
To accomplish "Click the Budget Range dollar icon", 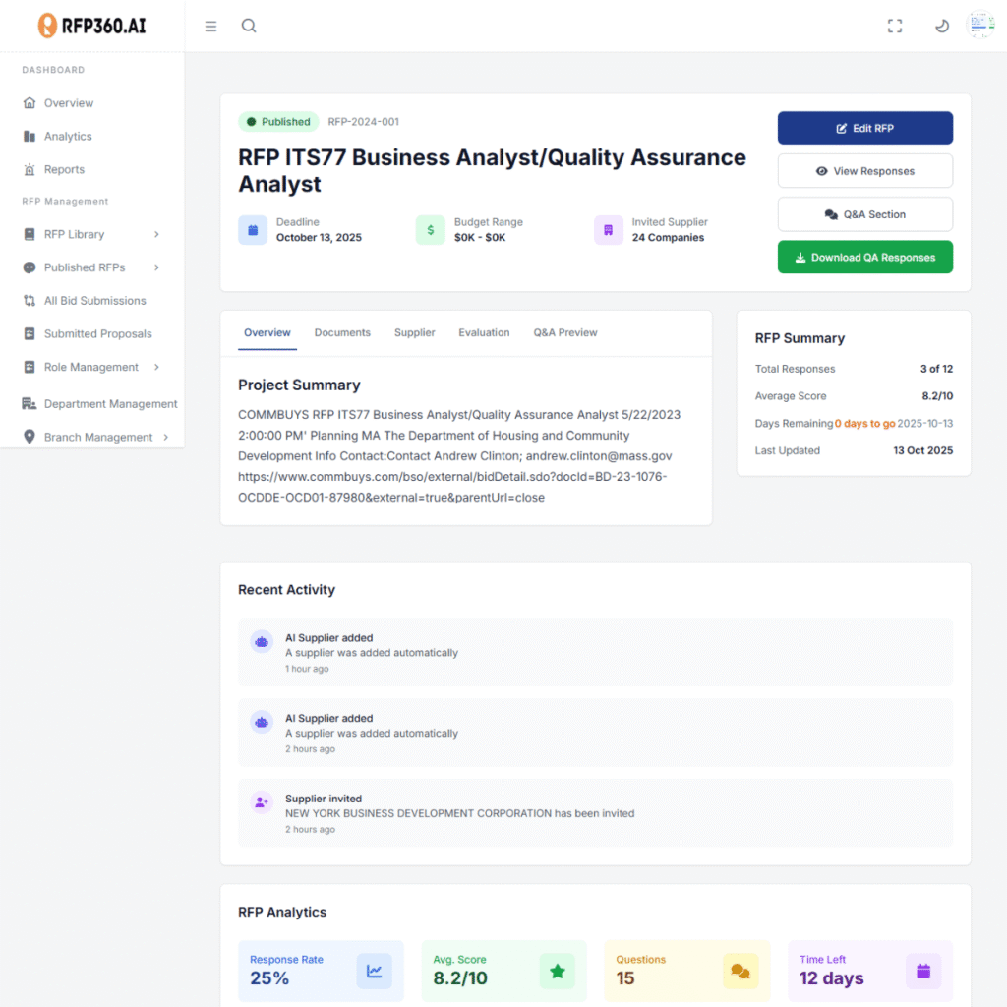I will (x=430, y=230).
